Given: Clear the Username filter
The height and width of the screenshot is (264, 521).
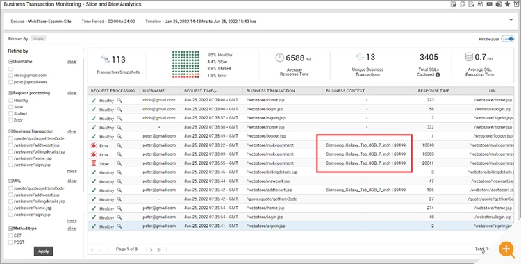Looking at the screenshot, I should [72, 62].
